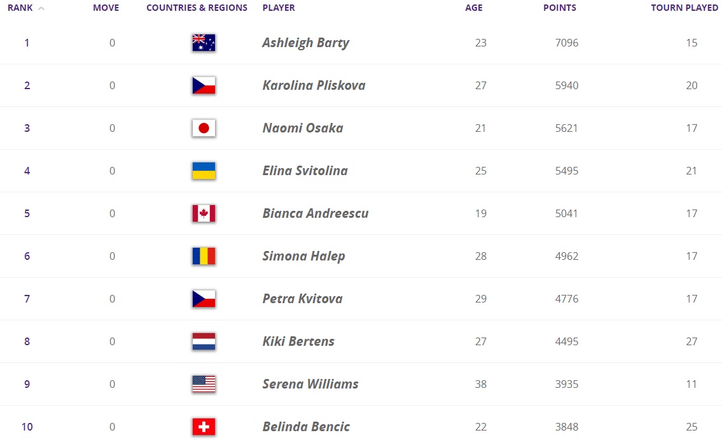Open Serena Williams' player profile
This screenshot has height=442, width=722.
click(310, 384)
